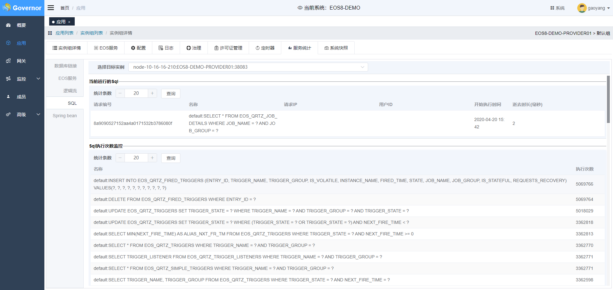613x290 pixels.
Task: Expand the 高级 sidebar submenu
Action: [x=38, y=114]
